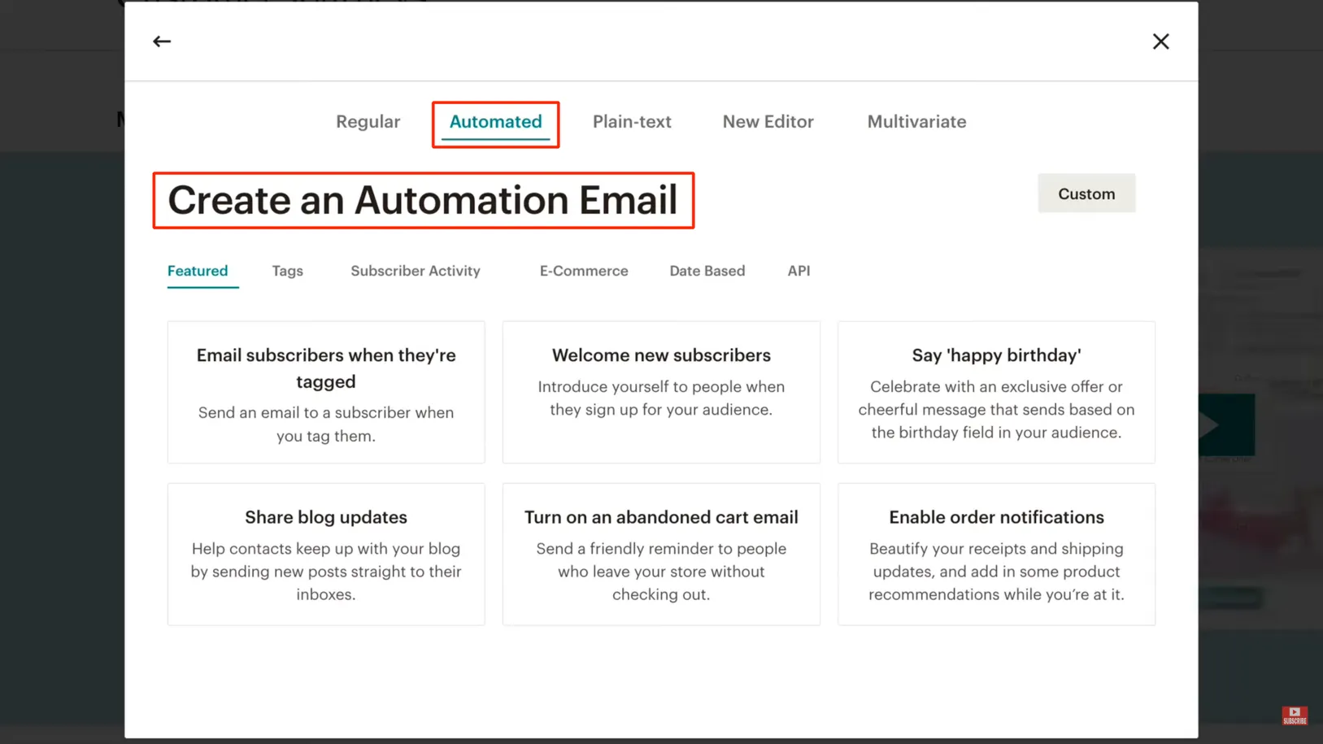Screen dimensions: 1323x744
Task: Select the 'Welcome new subscribers' option
Action: pos(661,393)
